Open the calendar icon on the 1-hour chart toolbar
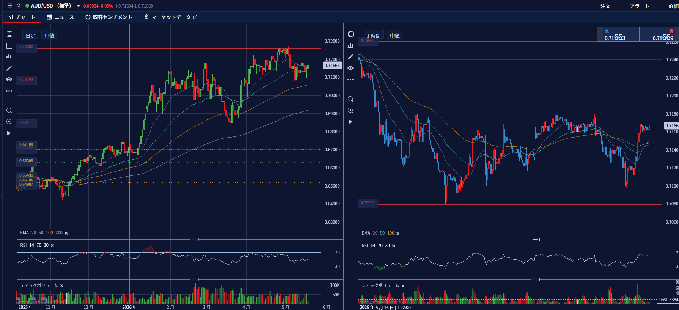Image resolution: width=679 pixels, height=310 pixels. pos(351,34)
